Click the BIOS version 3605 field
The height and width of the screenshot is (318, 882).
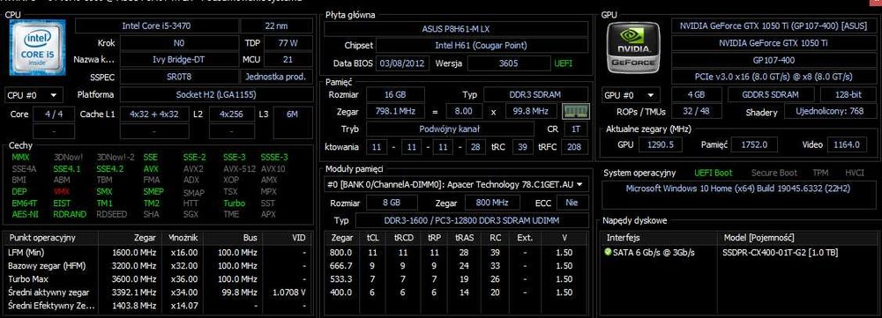point(509,63)
